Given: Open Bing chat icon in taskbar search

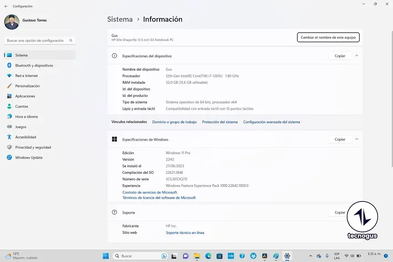Looking at the screenshot, I should point(164,256).
